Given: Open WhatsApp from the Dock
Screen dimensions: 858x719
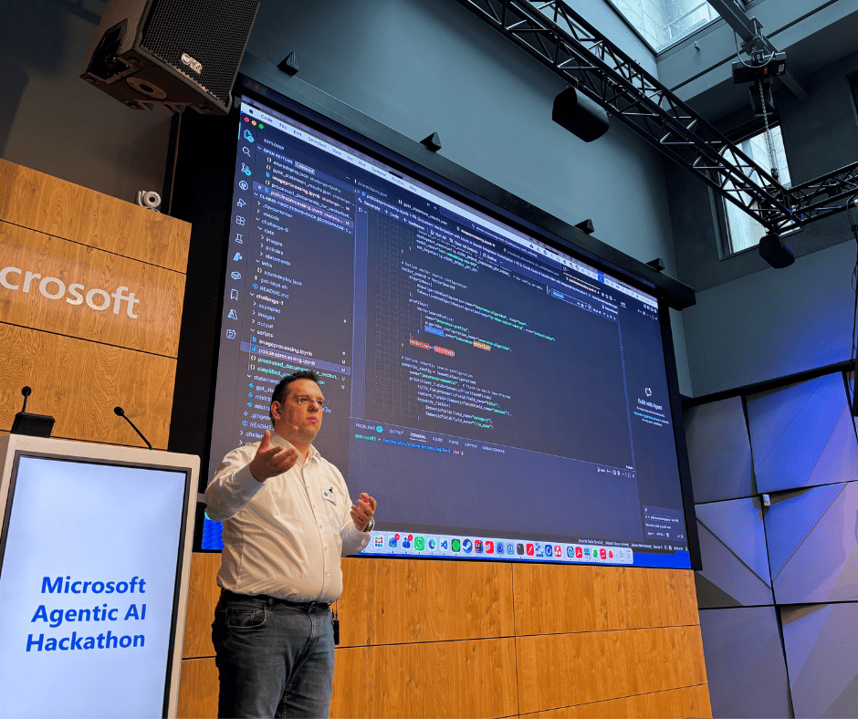Looking at the screenshot, I should (419, 543).
